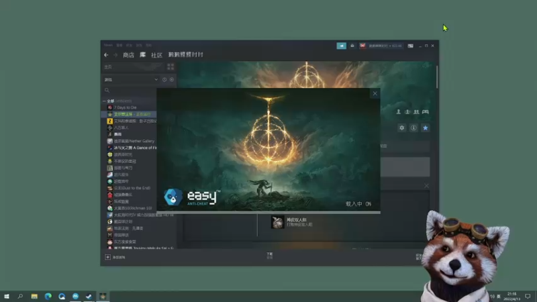Screen dimensions: 537x302
Task: Open Windows Start menu
Action: coord(7,296)
